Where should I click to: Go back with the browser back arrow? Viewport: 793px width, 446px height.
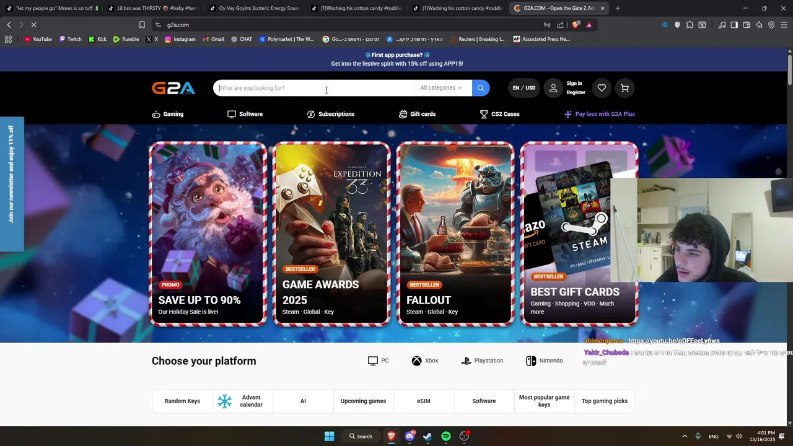(x=9, y=25)
